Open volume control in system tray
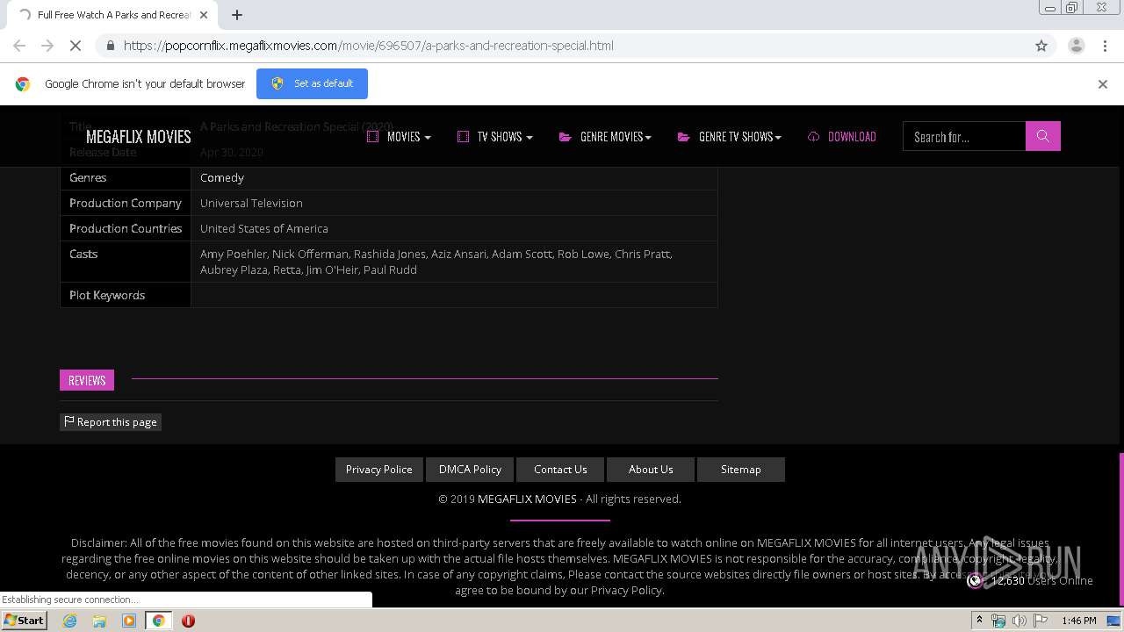Screen dimensions: 1124x632 (x=1019, y=621)
